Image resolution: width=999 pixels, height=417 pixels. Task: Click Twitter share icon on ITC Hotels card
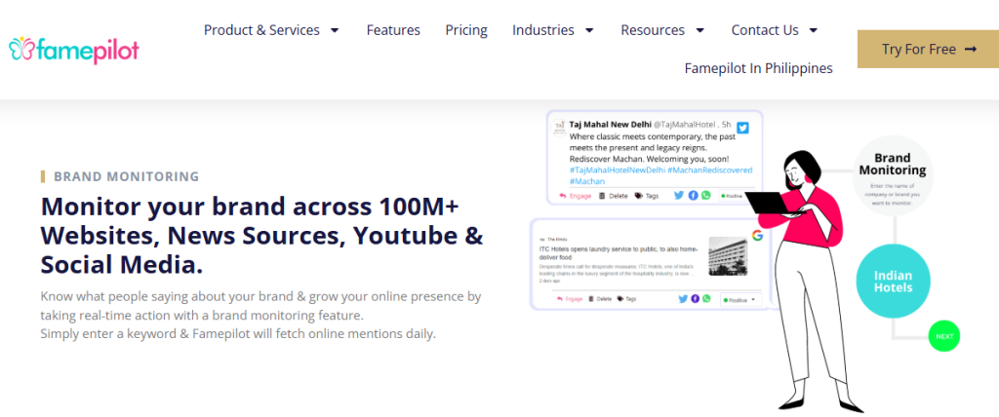[x=683, y=298]
